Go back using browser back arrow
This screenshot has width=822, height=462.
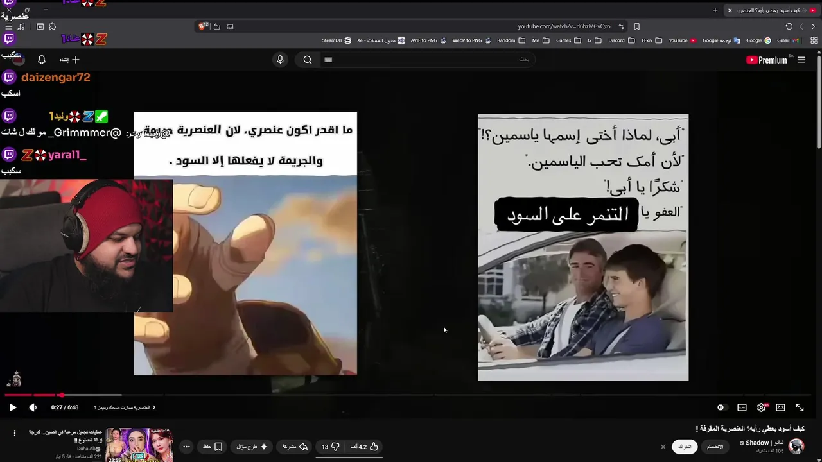[x=814, y=26]
